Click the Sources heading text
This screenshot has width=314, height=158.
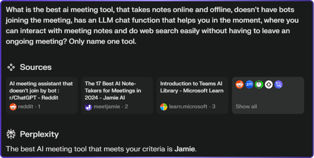(x=36, y=67)
